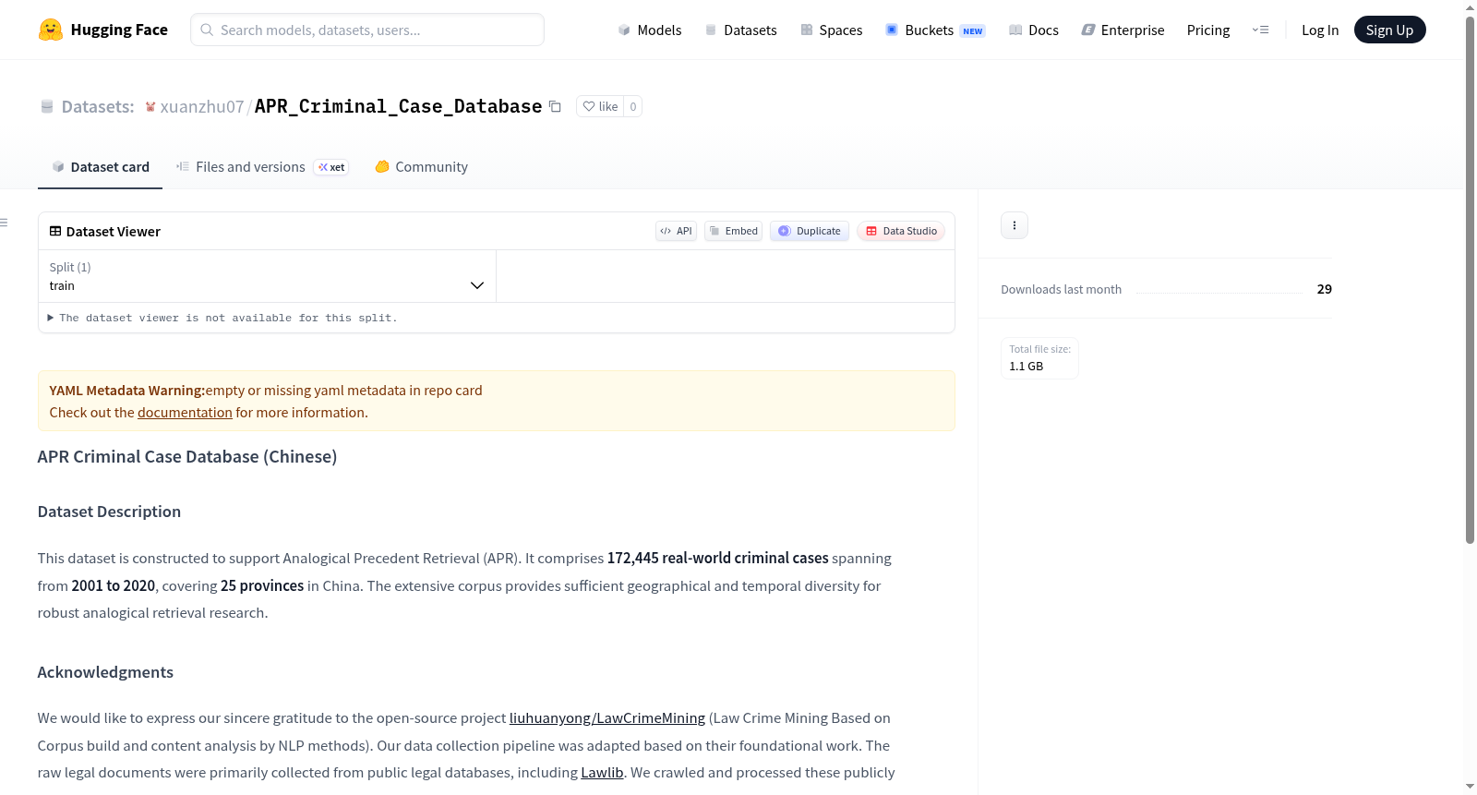The height and width of the screenshot is (795, 1477).
Task: Click the Datasets: breadcrumb label
Action: coord(98,106)
